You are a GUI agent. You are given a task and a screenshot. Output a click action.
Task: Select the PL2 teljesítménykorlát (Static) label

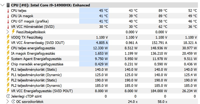[34, 80]
